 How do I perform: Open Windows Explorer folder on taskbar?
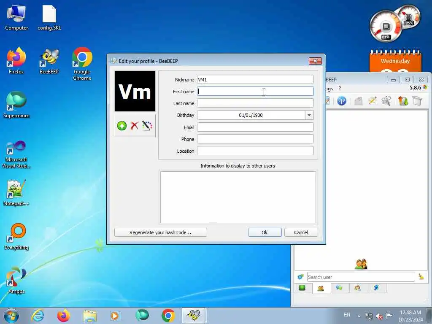(90, 316)
